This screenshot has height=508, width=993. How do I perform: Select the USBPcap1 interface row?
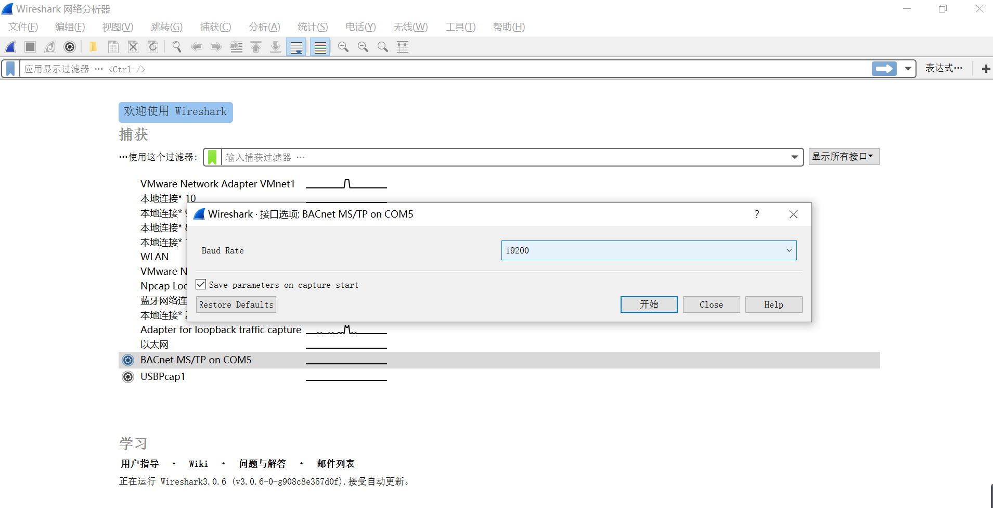point(499,377)
